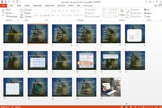
Task: Toggle center text alignment
Action: [65, 15]
